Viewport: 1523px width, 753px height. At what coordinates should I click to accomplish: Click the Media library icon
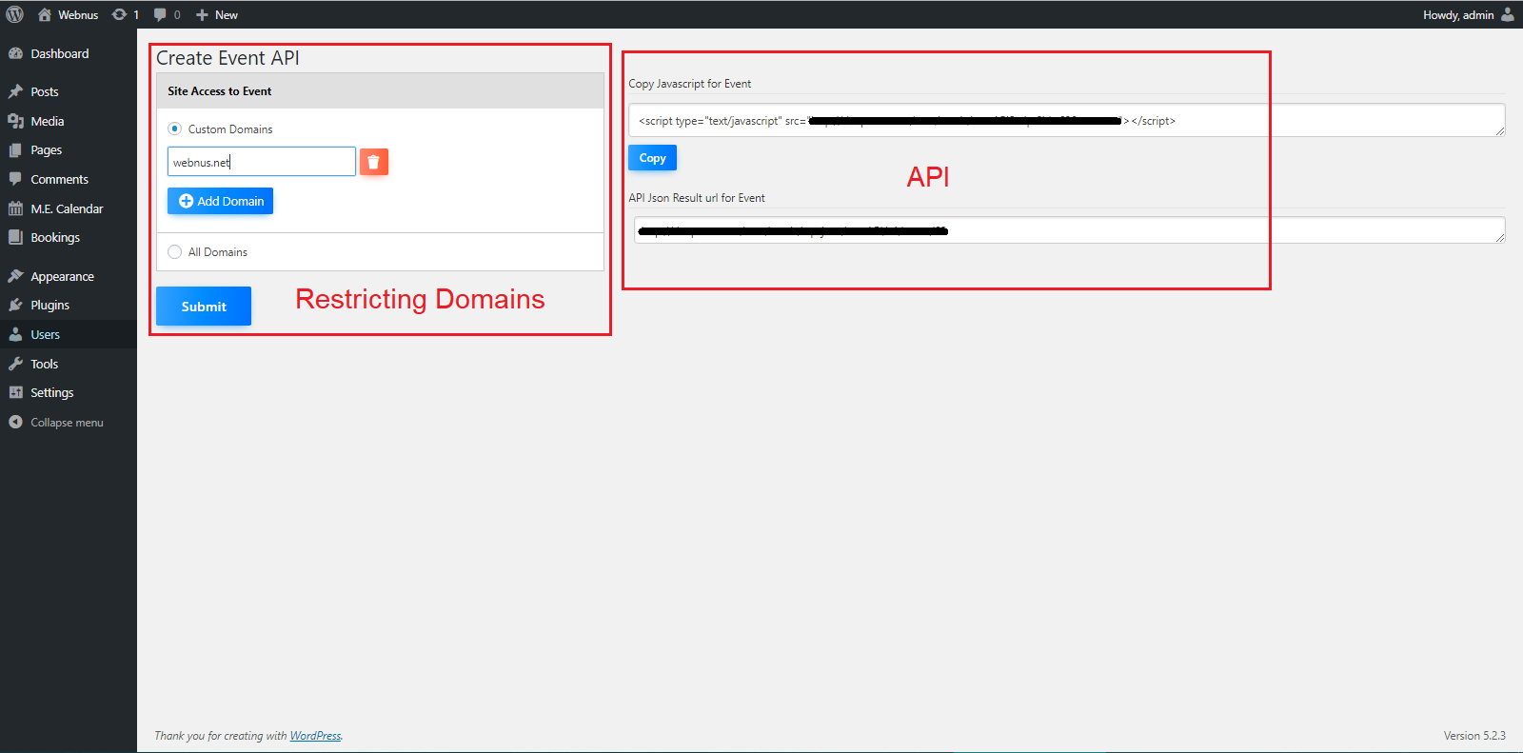click(15, 121)
